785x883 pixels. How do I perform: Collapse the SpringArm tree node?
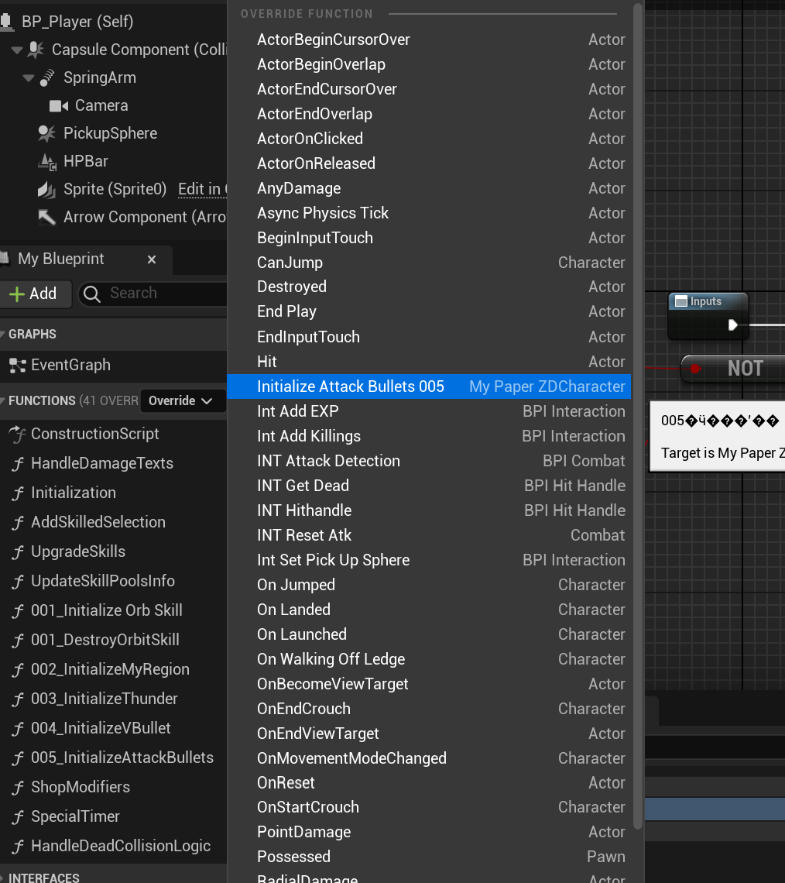point(29,78)
